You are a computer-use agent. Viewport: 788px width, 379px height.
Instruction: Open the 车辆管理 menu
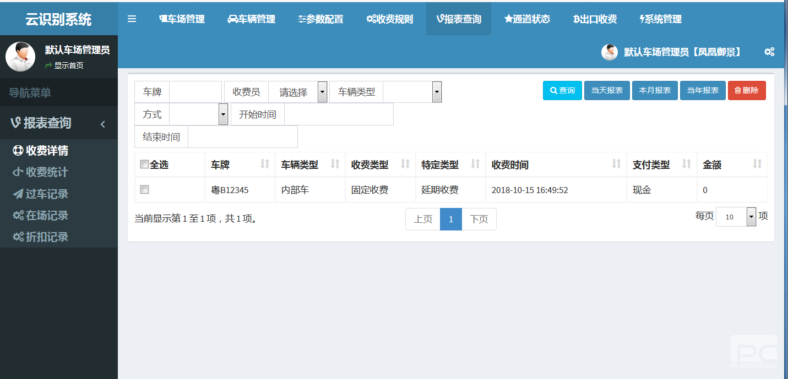(251, 19)
